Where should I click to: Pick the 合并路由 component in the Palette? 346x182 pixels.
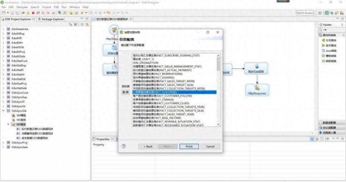coord(329,45)
